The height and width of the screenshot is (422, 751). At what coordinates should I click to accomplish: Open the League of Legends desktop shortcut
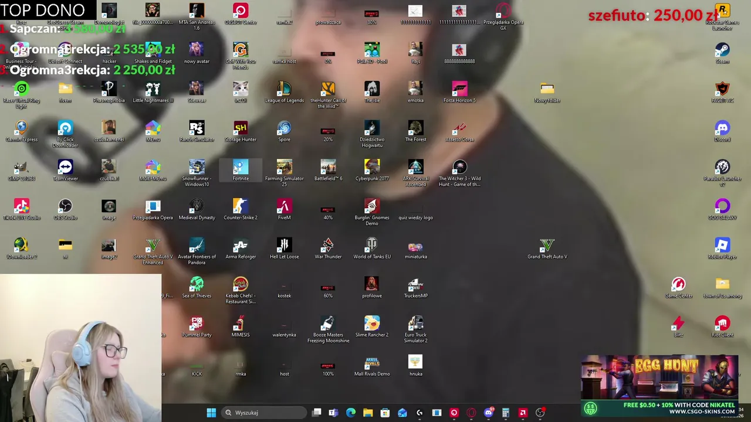pyautogui.click(x=284, y=91)
